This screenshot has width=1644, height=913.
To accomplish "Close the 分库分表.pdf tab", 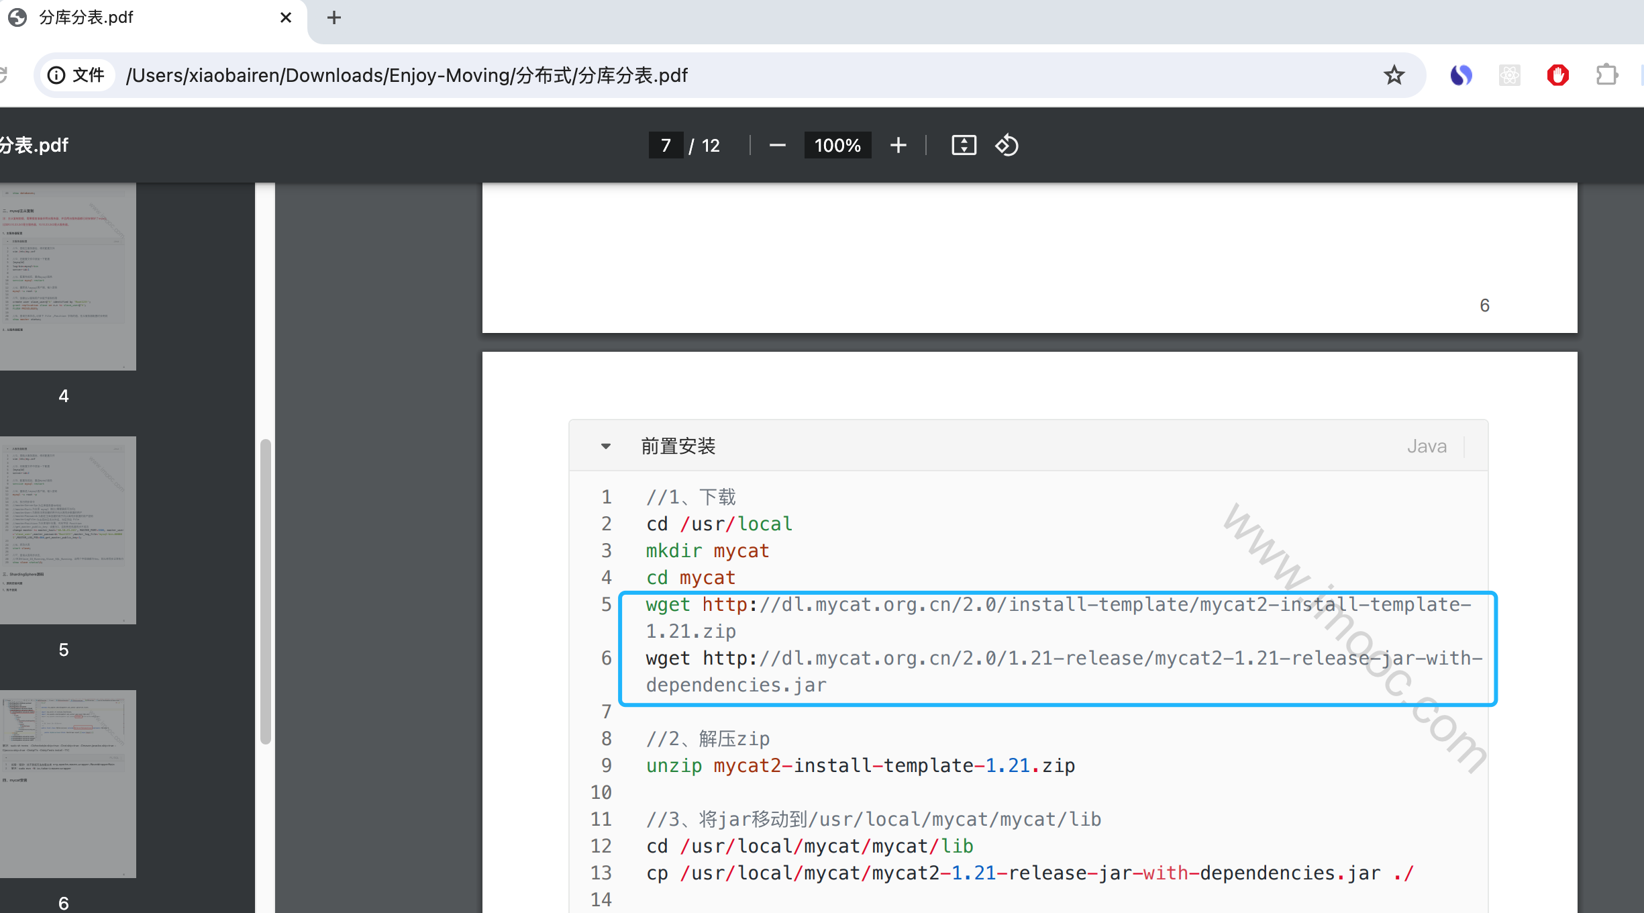I will (286, 17).
